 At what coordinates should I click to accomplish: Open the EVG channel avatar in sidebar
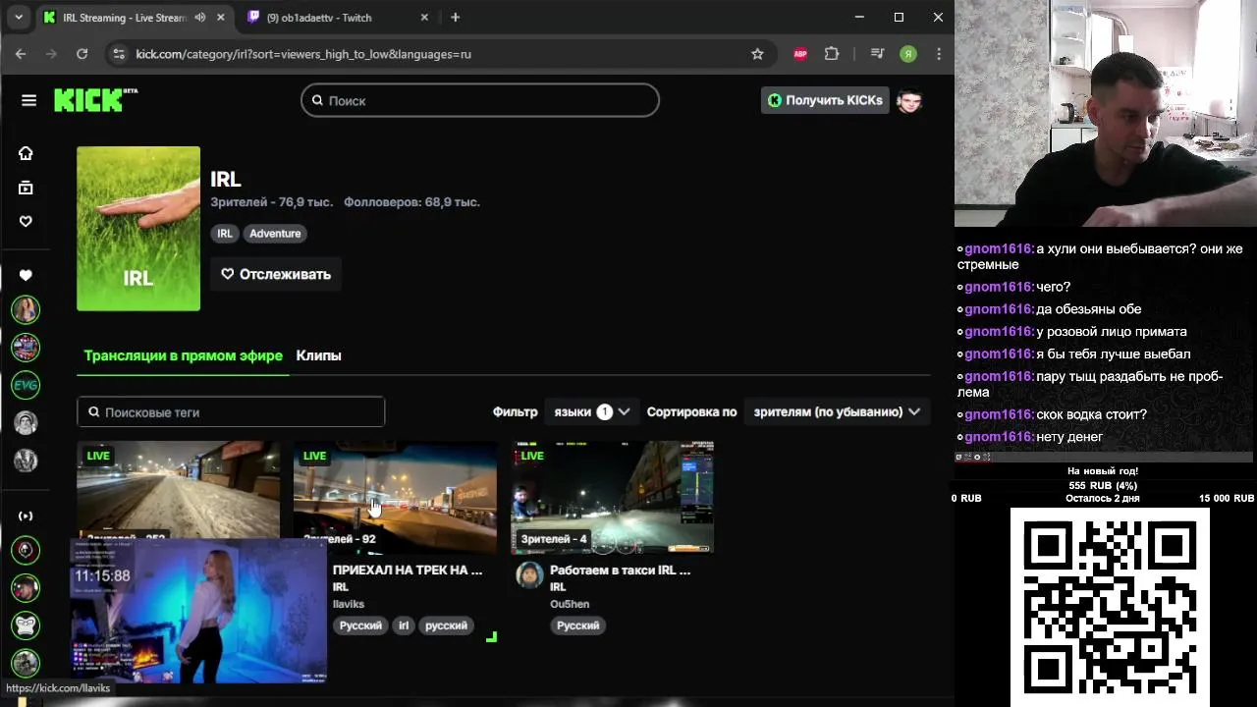[x=26, y=385]
